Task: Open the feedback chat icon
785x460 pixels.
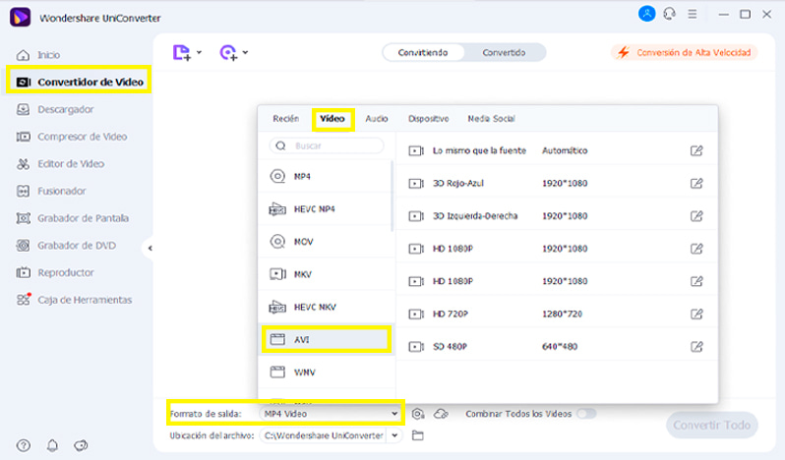Action: (81, 445)
